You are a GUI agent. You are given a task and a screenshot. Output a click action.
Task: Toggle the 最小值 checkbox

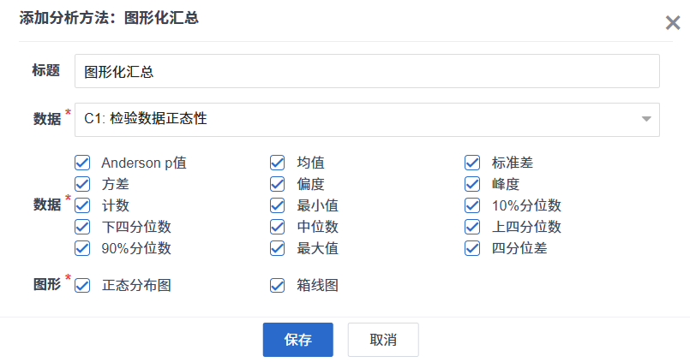[278, 205]
